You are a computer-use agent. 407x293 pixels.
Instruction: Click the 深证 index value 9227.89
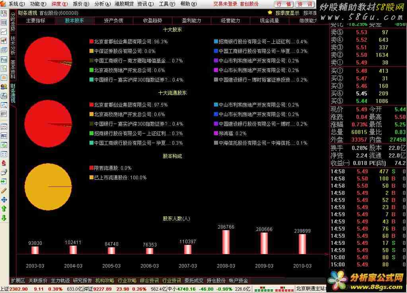pos(102,289)
